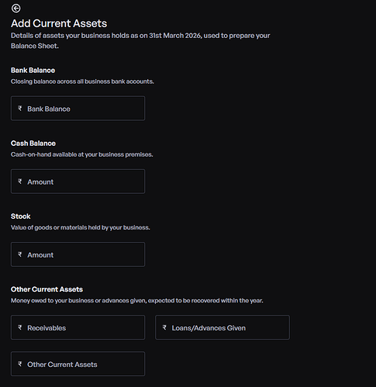
Task: Click the Bank Balance section heading
Action: click(x=33, y=71)
